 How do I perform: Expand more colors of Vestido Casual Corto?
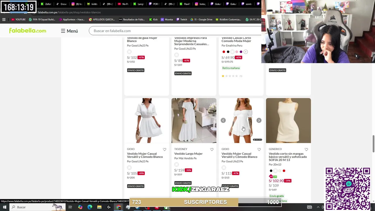point(246,52)
